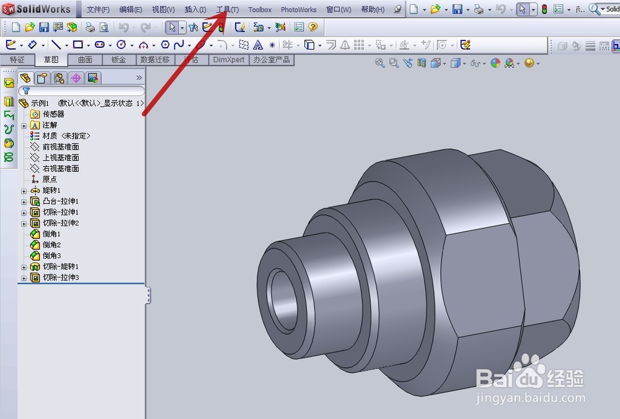The image size is (620, 419).
Task: Switch to the PropertyManager panel tab
Action: pyautogui.click(x=42, y=78)
